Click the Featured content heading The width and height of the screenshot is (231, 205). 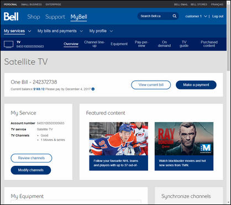[x=106, y=113]
